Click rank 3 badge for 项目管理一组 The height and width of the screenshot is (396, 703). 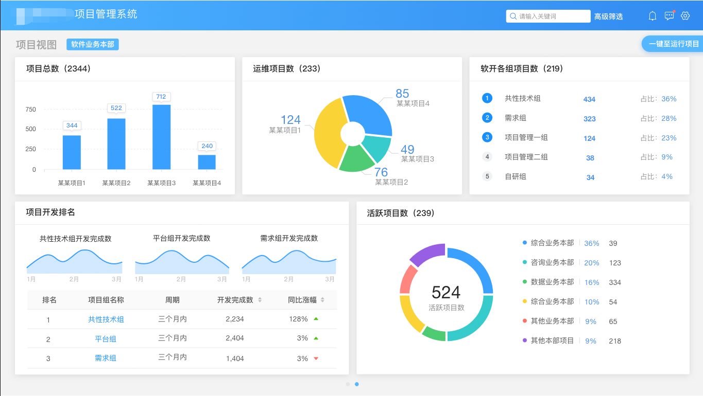487,137
